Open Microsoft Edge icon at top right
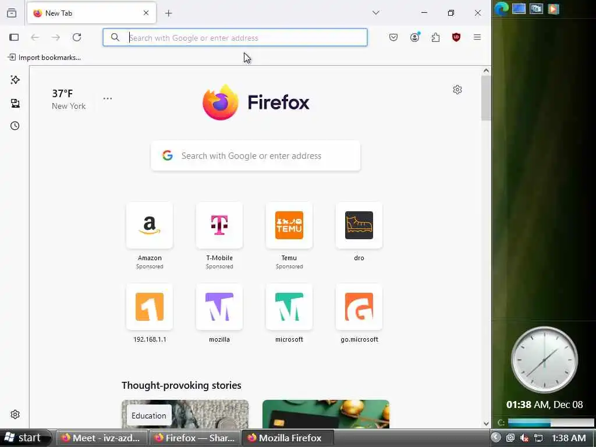Screen dimensions: 596x447 click(x=501, y=8)
